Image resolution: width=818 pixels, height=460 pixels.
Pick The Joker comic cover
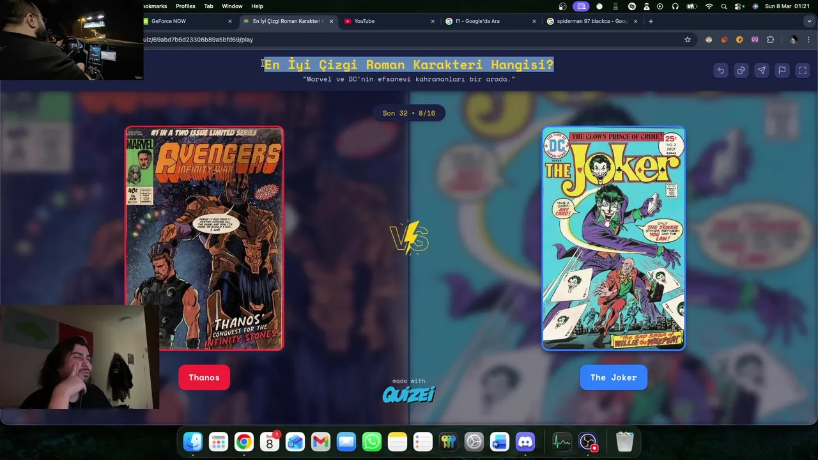[613, 238]
